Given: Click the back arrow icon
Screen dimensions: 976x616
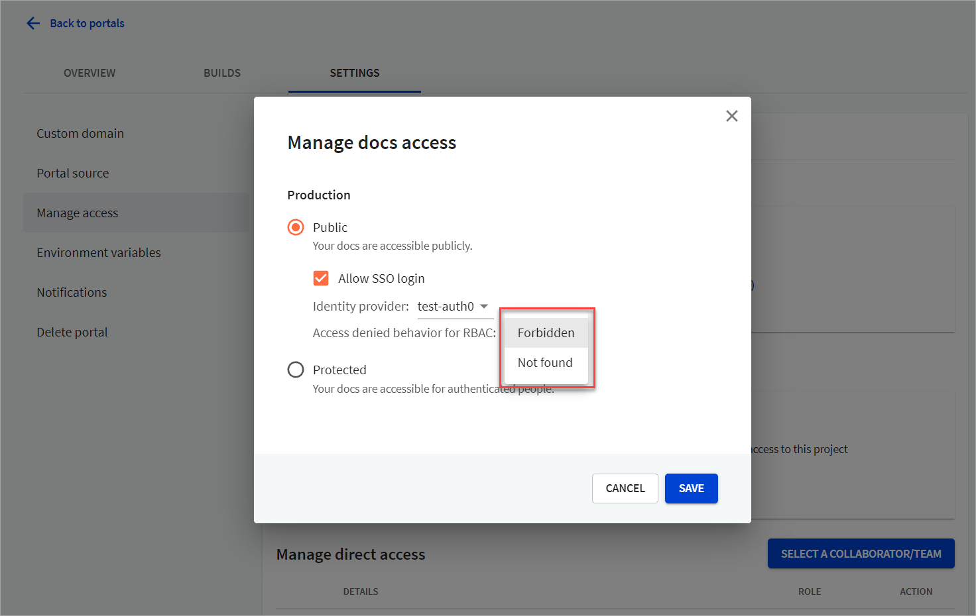Looking at the screenshot, I should [33, 23].
